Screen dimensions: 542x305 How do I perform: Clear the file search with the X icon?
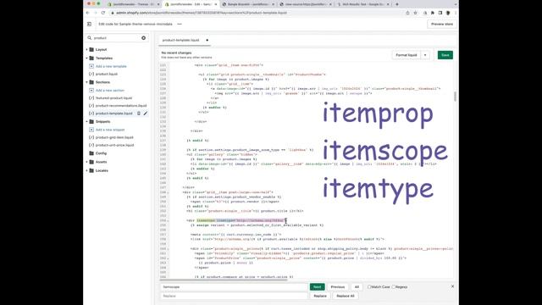143,38
